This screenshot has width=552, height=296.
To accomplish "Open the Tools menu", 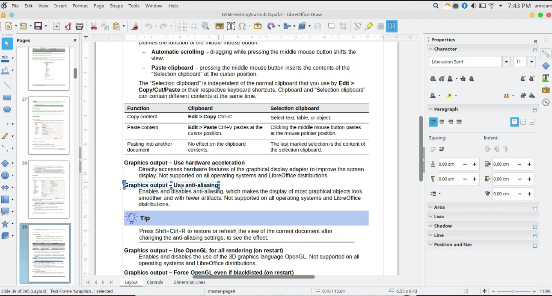I will click(134, 6).
